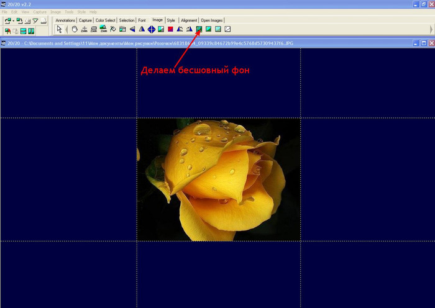Switch to the Alignment tab
Screen dimensions: 435x308
click(x=189, y=20)
